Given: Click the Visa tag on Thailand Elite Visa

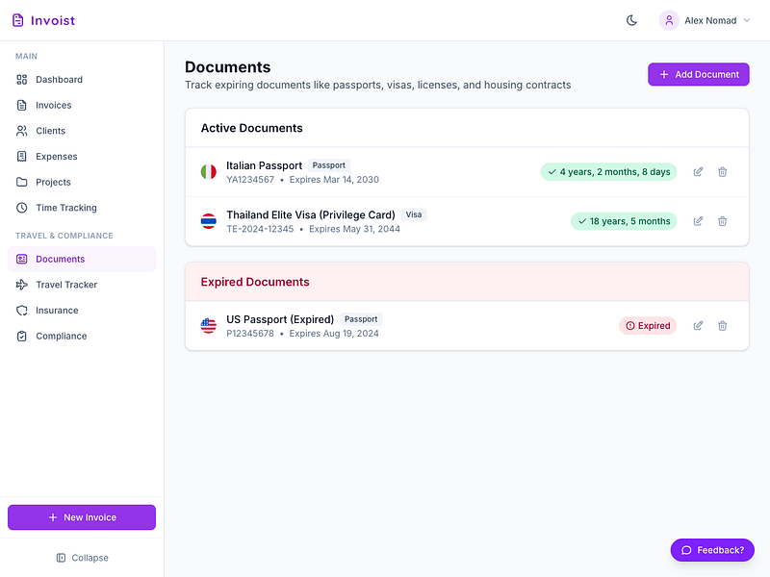Looking at the screenshot, I should (x=414, y=214).
